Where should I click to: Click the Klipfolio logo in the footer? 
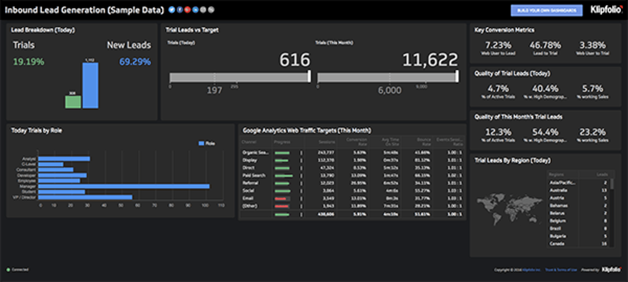[x=611, y=270]
